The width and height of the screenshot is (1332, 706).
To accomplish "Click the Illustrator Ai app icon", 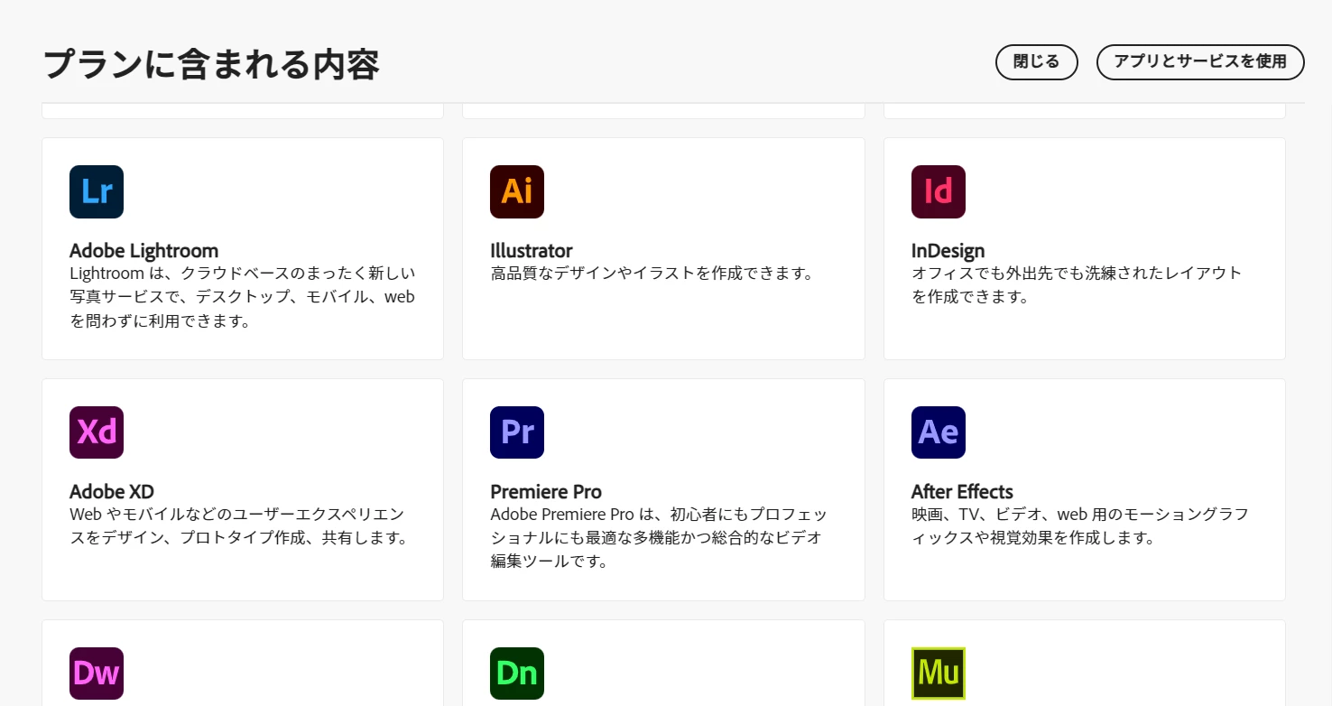I will (517, 191).
